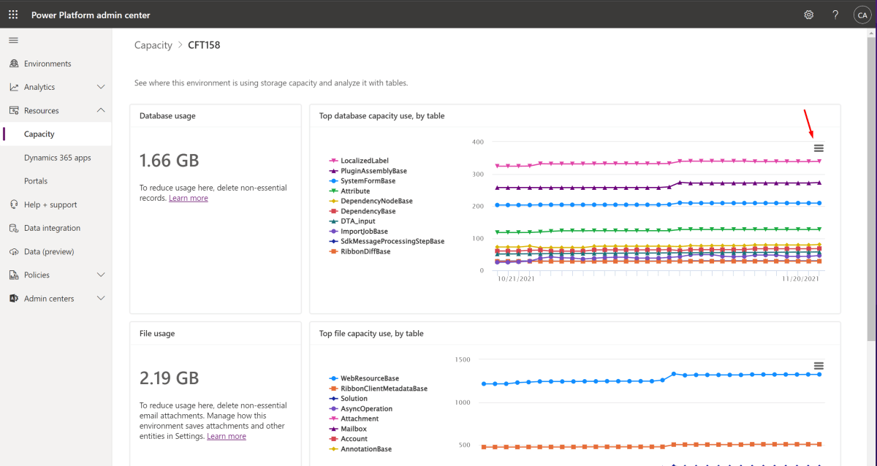Toggle DependencyBase legend series
Viewport: 877px width, 466px height.
point(362,211)
